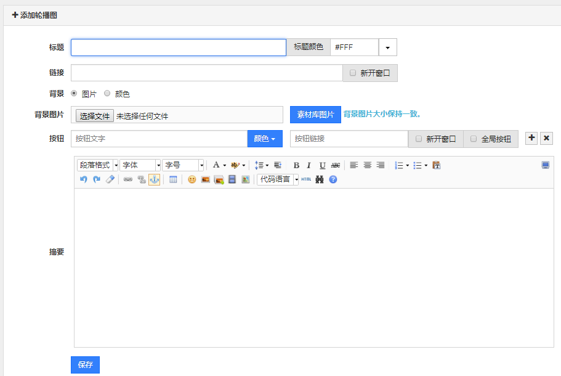Insert a table into the editor
The image size is (561, 376).
point(173,179)
